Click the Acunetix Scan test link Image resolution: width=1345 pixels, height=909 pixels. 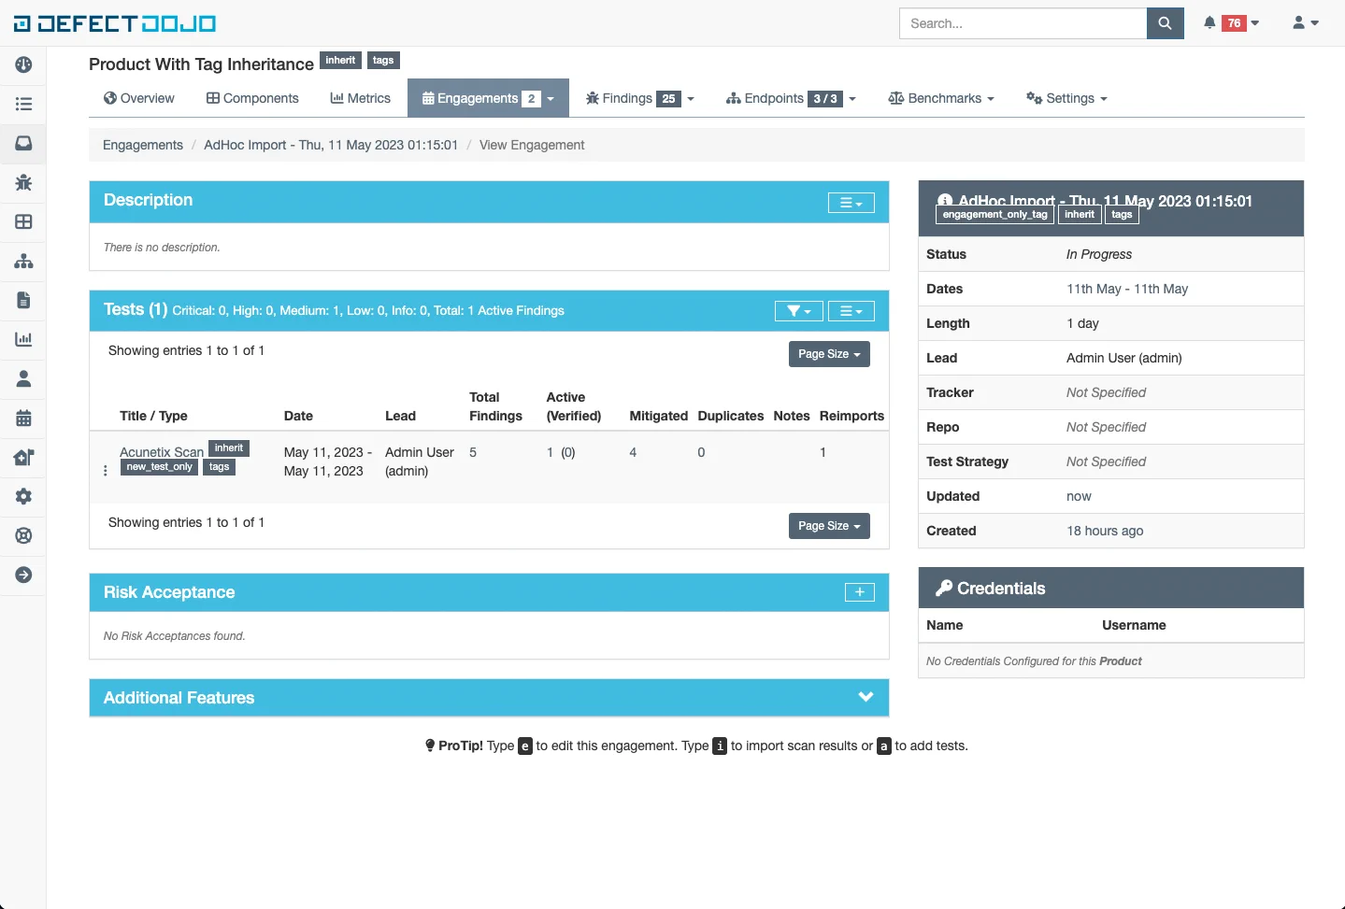pyautogui.click(x=161, y=451)
